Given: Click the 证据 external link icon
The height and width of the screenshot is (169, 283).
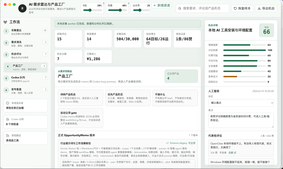Looking at the screenshot, I should point(235,153).
